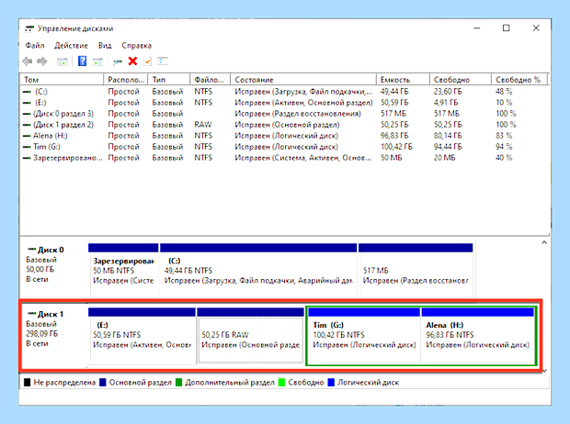Click the Forward arrow toolbar icon

42,61
